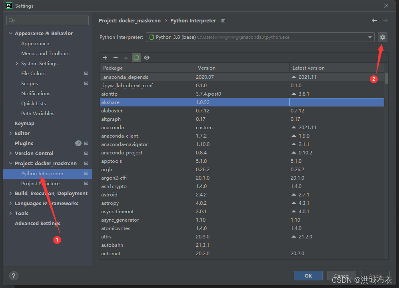399x288 pixels.
Task: Click the package list vertical scrollbar
Action: (x=386, y=78)
